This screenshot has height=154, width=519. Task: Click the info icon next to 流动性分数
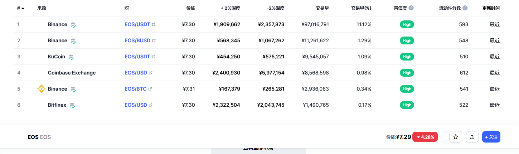(465, 8)
